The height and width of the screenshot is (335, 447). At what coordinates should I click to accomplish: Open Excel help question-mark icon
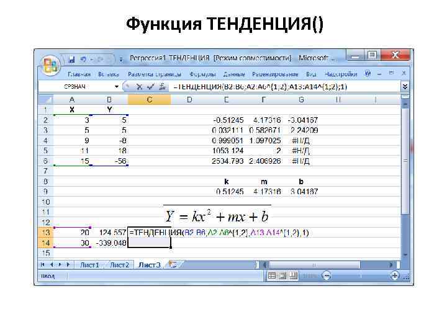(x=368, y=74)
